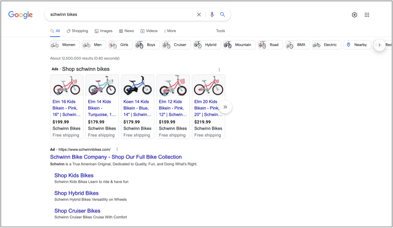Open Google settings gear icon
This screenshot has width=393, height=228.
pyautogui.click(x=354, y=15)
